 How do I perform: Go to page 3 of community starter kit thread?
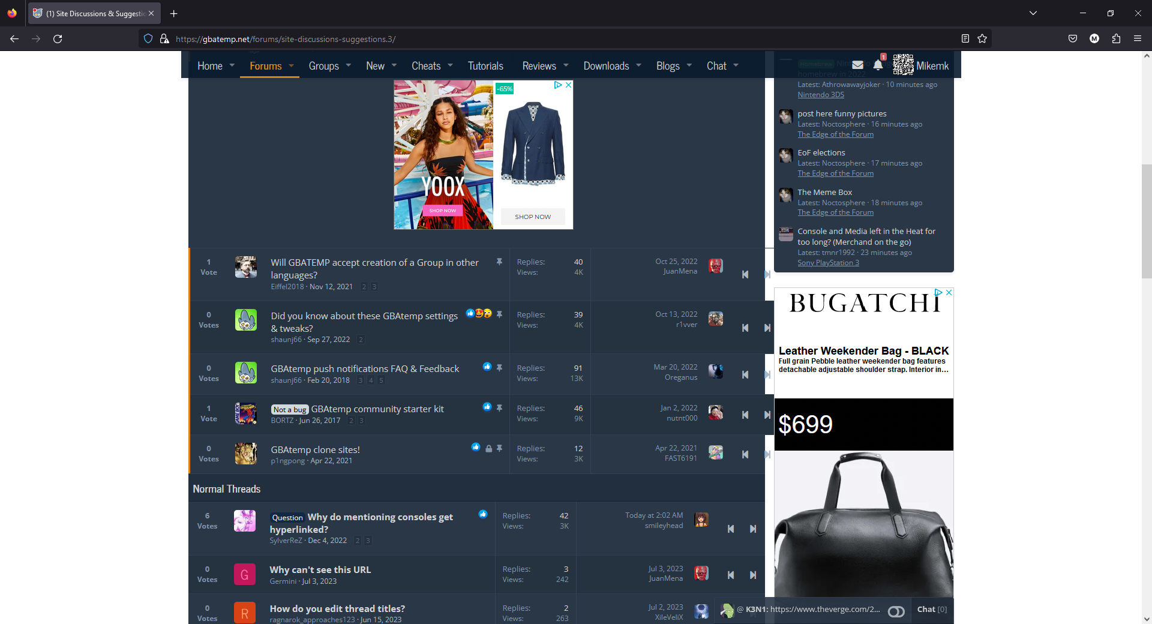(x=361, y=421)
